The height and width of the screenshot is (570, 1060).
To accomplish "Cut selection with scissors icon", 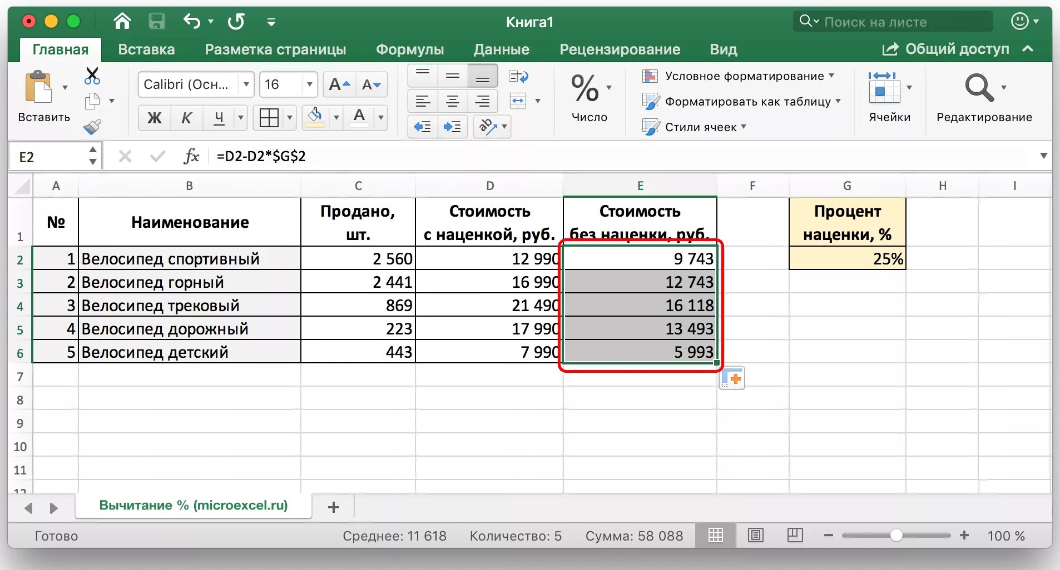I will [92, 76].
